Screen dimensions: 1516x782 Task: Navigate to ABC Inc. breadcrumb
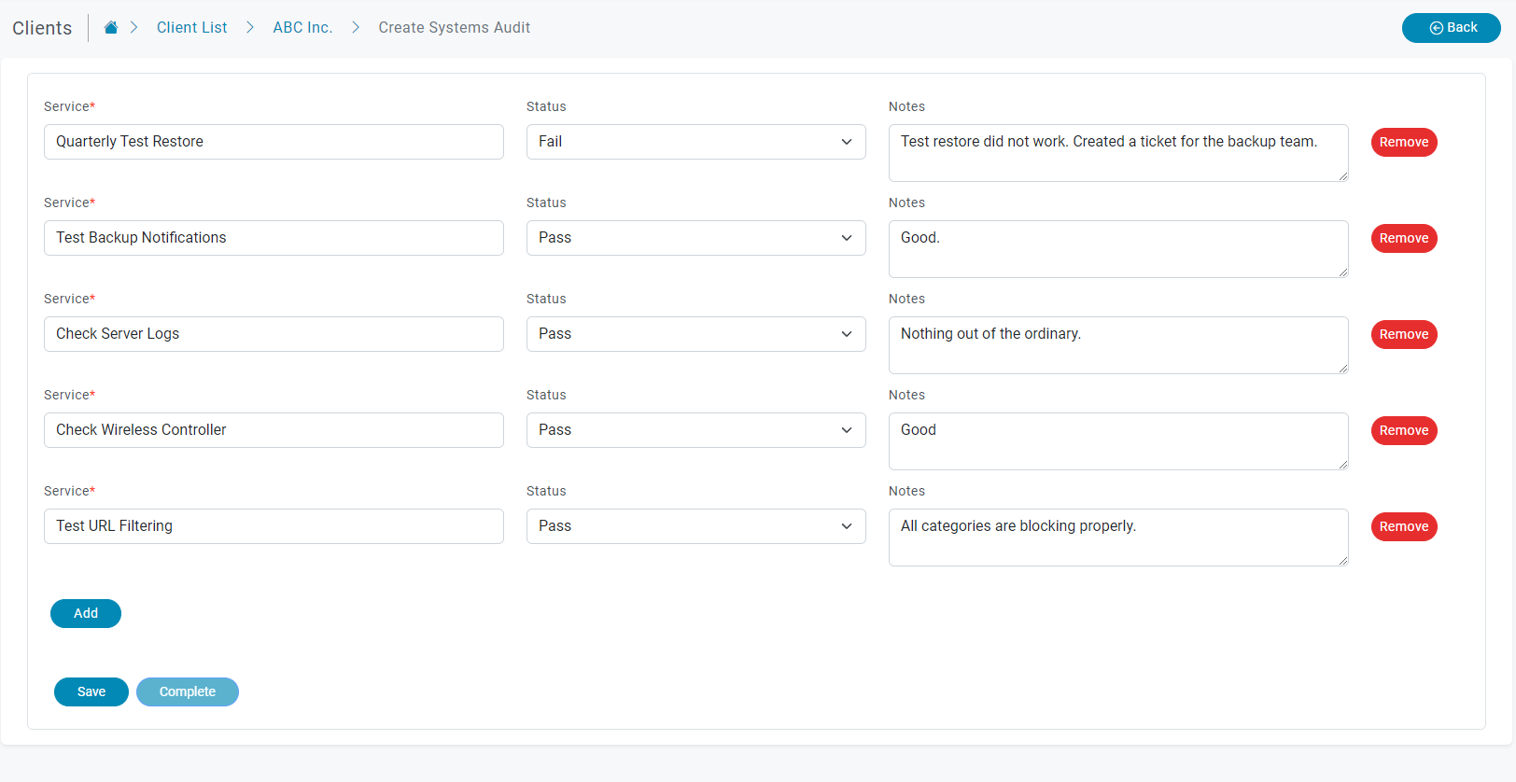click(302, 28)
